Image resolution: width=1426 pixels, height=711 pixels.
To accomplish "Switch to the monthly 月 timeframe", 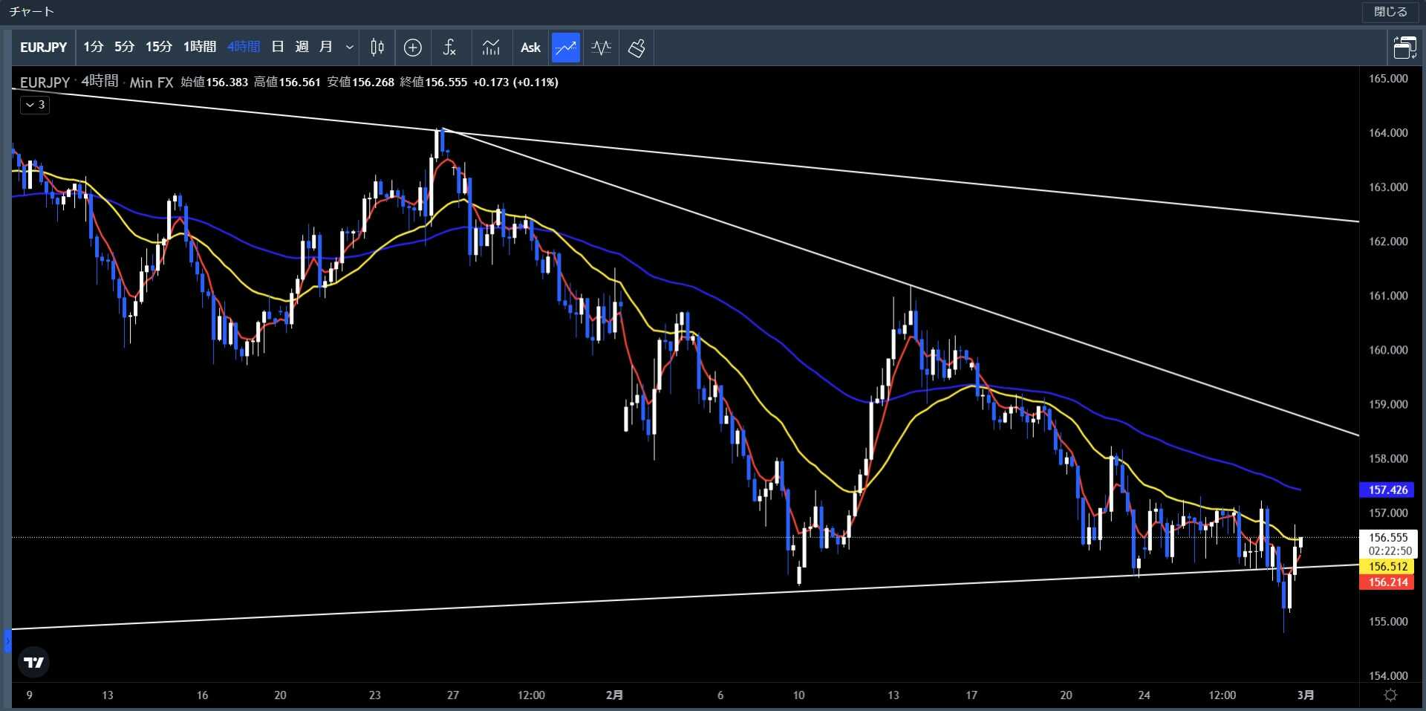I will click(325, 48).
